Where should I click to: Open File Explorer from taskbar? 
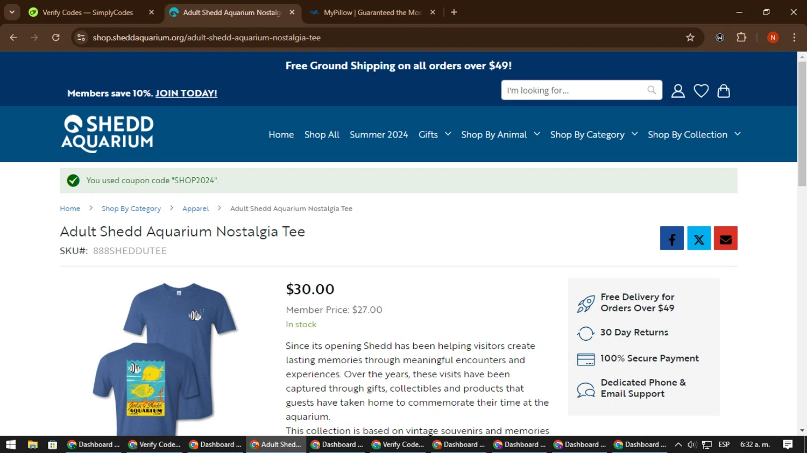(x=33, y=444)
